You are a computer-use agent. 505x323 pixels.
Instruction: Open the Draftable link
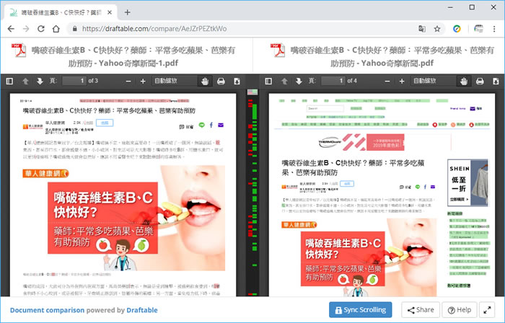(142, 310)
